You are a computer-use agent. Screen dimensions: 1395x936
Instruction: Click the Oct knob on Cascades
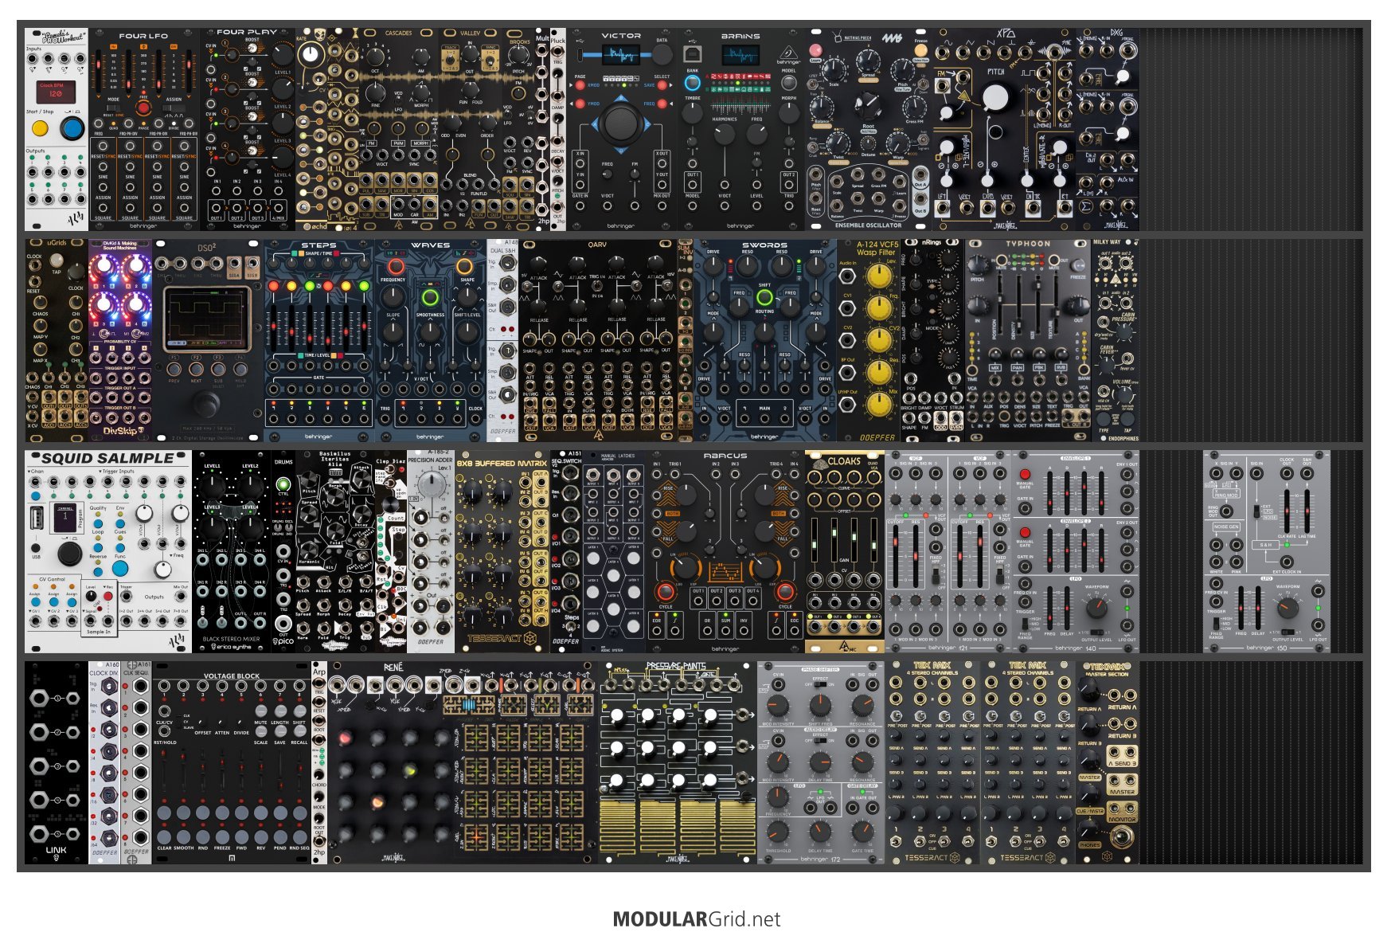(375, 57)
